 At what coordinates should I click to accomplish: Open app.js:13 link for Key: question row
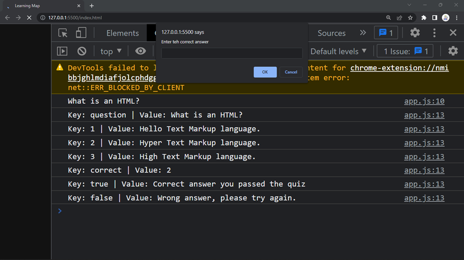424,115
